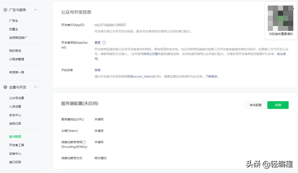Open 接口权限 menu item
The width and height of the screenshot is (298, 173).
tap(15, 162)
